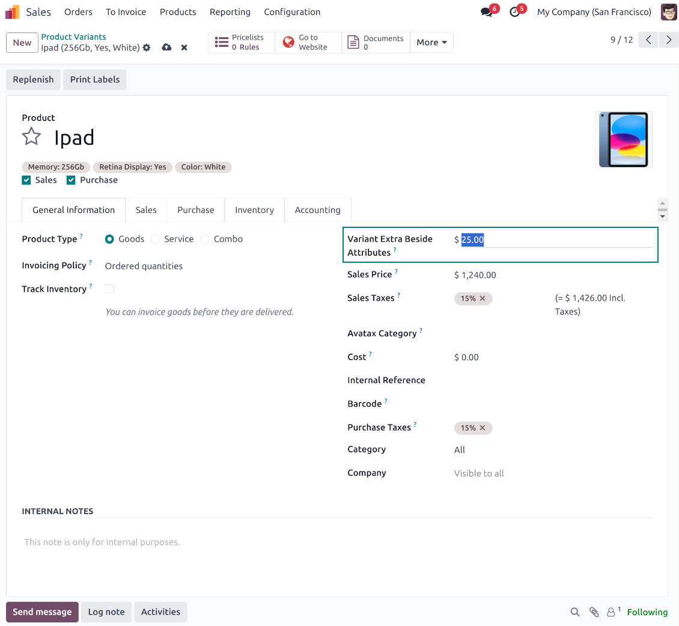679x626 pixels.
Task: Switch to the Purchase tab
Action: [196, 210]
